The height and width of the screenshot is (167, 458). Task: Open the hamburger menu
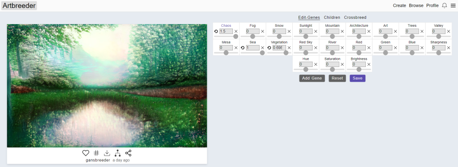pyautogui.click(x=453, y=5)
